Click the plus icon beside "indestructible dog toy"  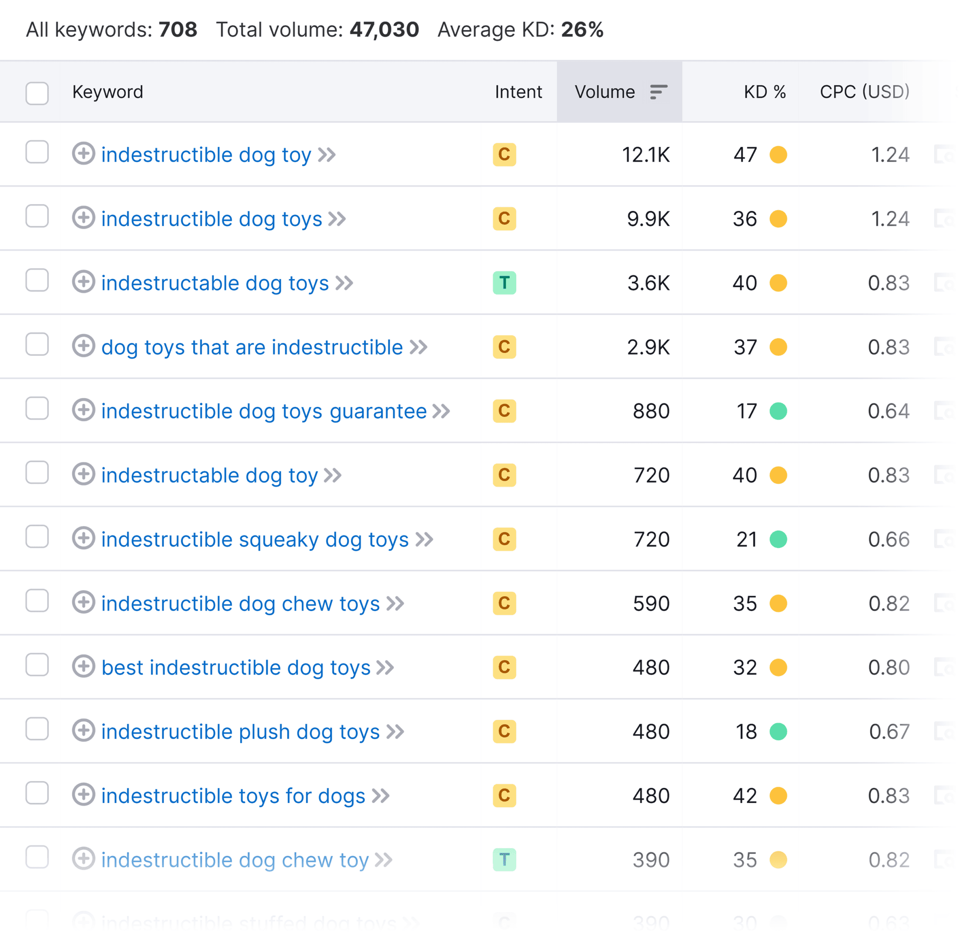point(85,154)
